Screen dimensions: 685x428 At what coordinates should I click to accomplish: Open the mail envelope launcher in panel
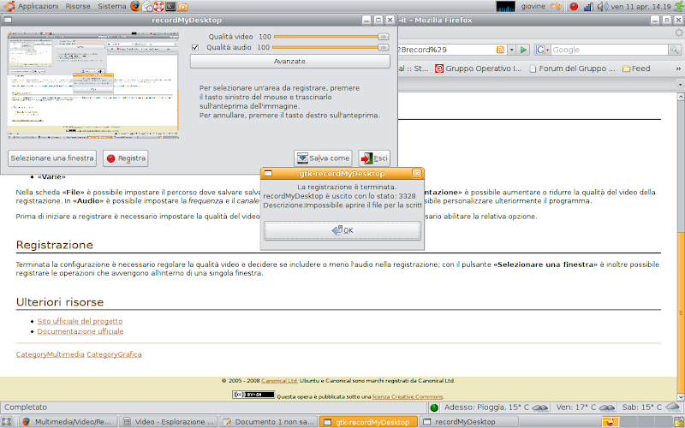click(147, 6)
